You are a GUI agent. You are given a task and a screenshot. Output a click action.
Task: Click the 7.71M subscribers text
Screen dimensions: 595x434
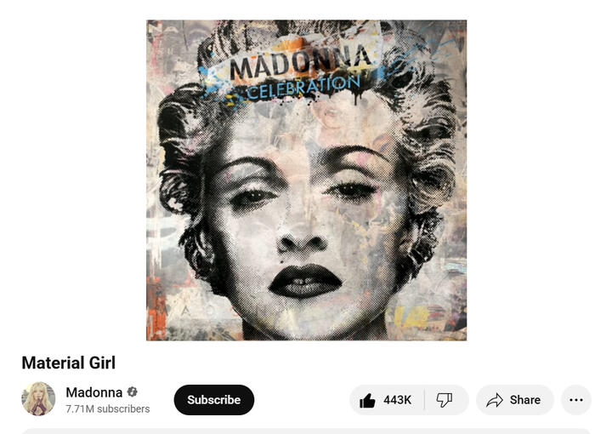tap(108, 409)
